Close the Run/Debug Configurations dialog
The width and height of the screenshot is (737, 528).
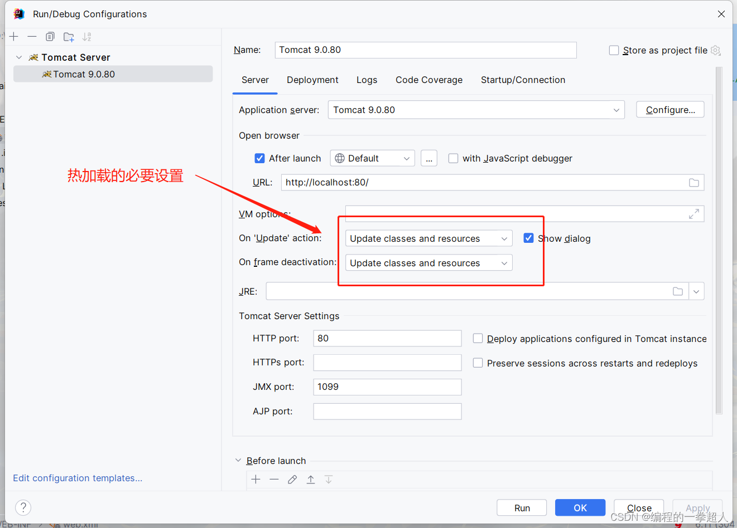(x=721, y=14)
